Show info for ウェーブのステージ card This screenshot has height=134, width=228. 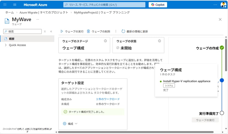[x=105, y=41]
